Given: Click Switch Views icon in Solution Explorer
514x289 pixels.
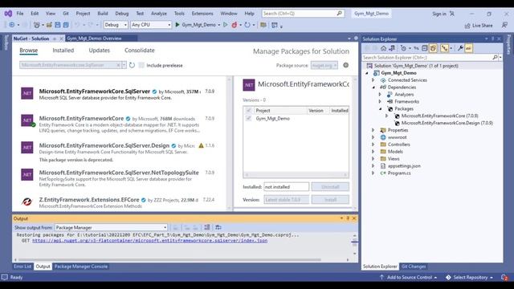Looking at the screenshot, I should tap(392, 48).
